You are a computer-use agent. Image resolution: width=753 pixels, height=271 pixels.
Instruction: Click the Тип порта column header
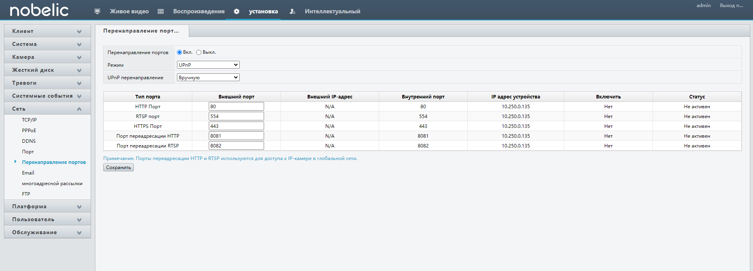click(x=148, y=97)
